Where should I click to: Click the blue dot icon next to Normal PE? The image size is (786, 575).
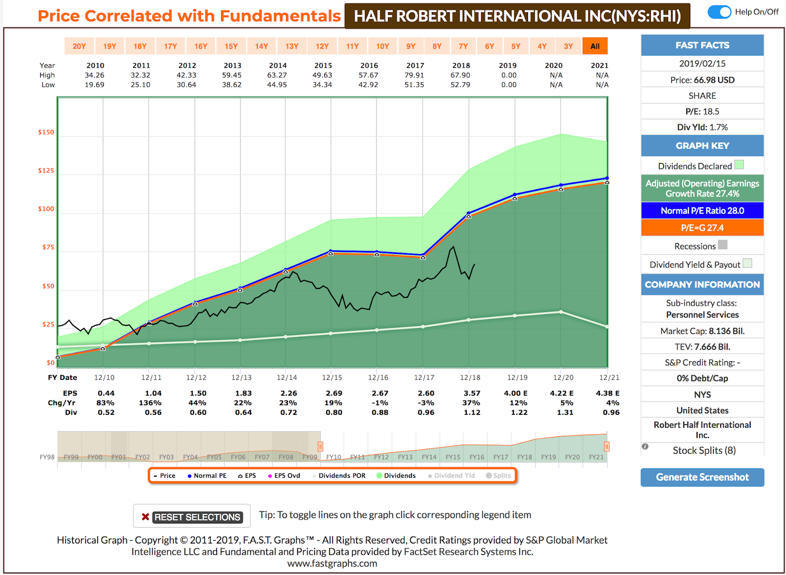(x=189, y=475)
